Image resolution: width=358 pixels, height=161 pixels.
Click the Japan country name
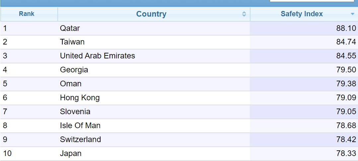tap(71, 154)
